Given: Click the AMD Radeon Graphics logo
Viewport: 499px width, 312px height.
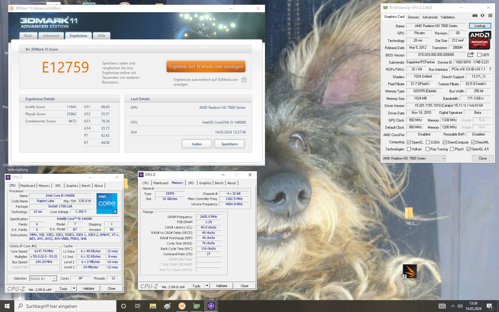Looking at the screenshot, I should (480, 40).
